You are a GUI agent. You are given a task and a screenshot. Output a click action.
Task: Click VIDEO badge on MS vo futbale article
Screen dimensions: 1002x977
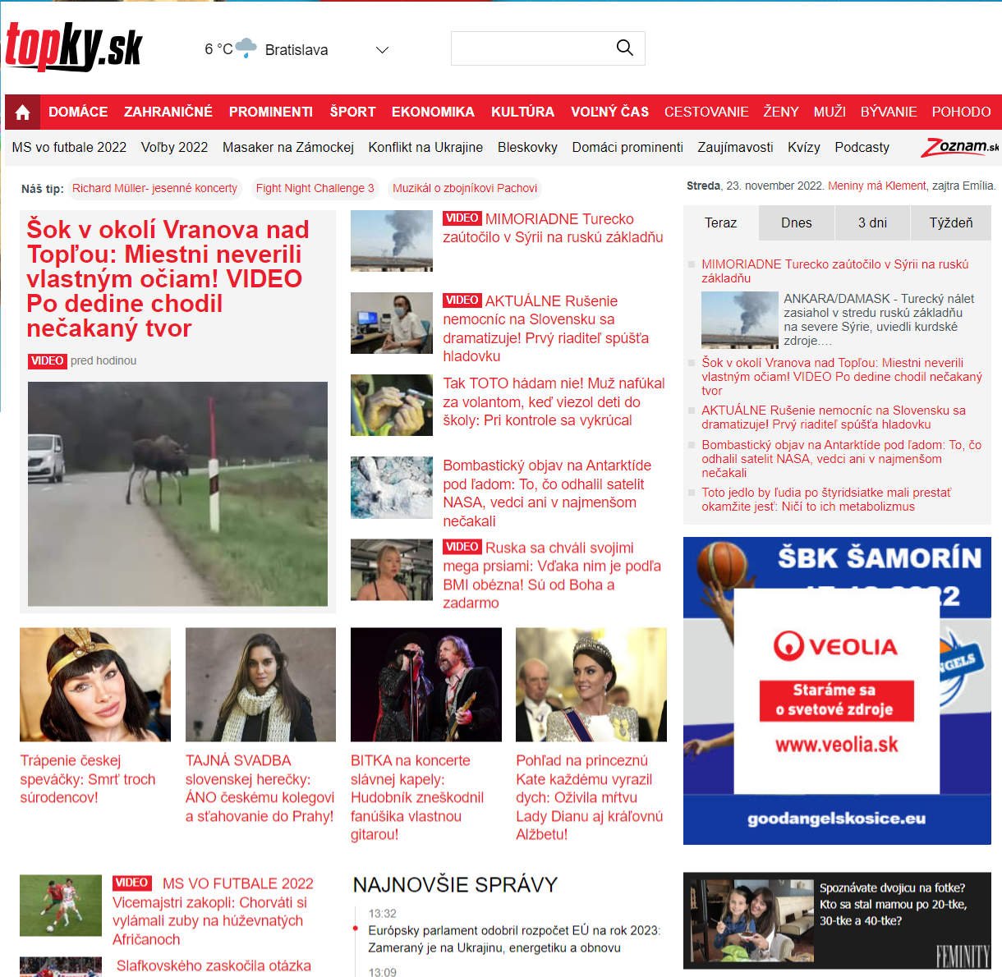pyautogui.click(x=131, y=883)
